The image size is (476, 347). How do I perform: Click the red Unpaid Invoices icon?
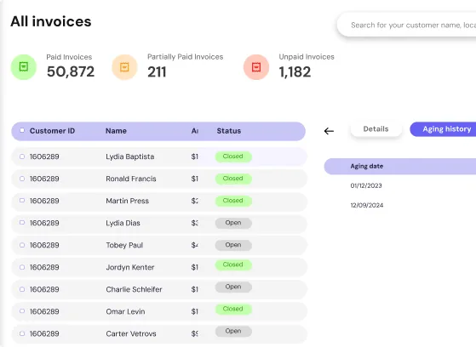[x=256, y=67]
